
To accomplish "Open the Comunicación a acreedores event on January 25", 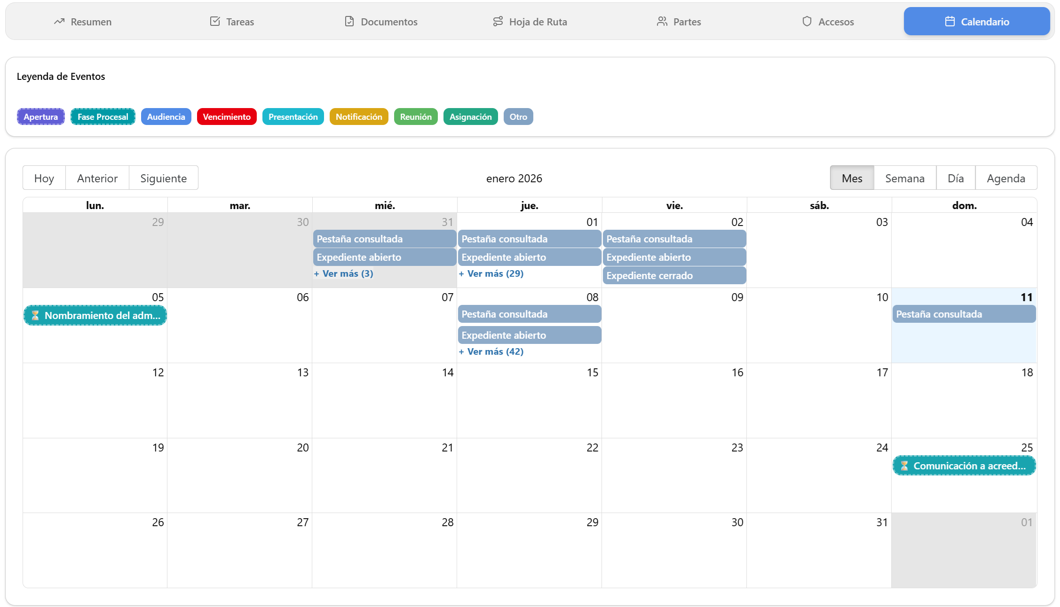I will (964, 466).
